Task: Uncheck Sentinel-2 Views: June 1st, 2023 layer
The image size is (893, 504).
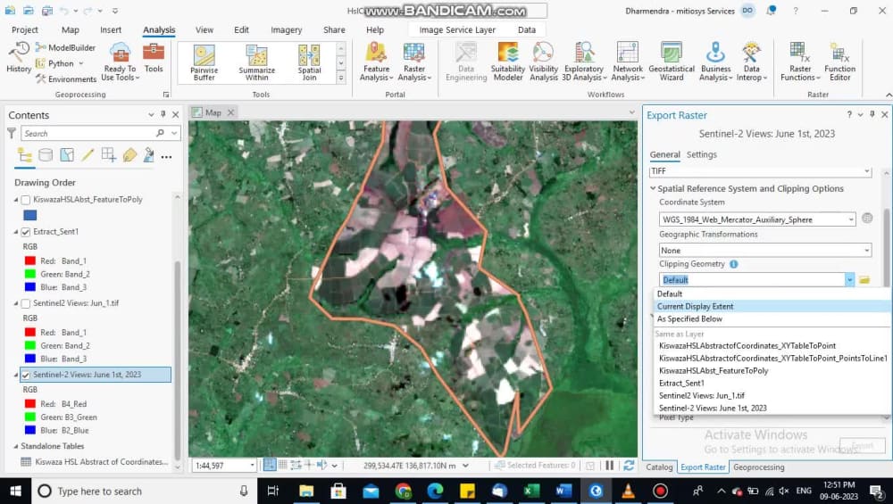Action: point(26,375)
